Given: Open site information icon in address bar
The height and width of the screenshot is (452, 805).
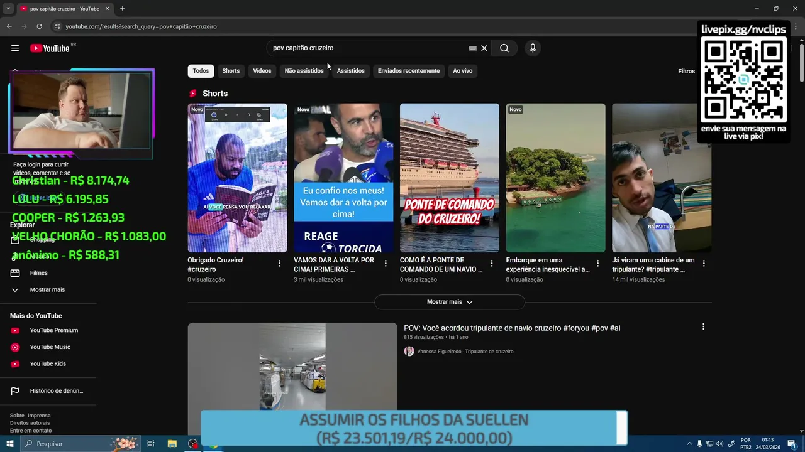Looking at the screenshot, I should (57, 26).
